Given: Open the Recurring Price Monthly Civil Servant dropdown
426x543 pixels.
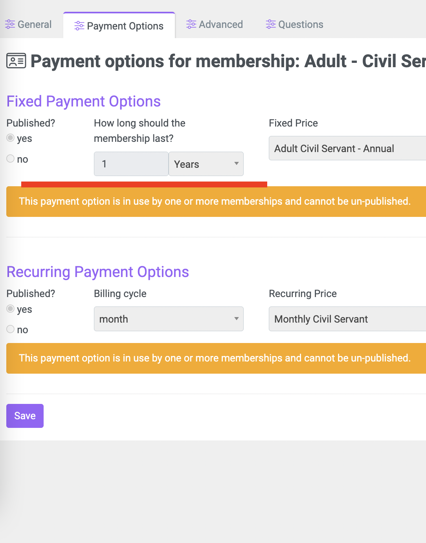Looking at the screenshot, I should point(347,319).
